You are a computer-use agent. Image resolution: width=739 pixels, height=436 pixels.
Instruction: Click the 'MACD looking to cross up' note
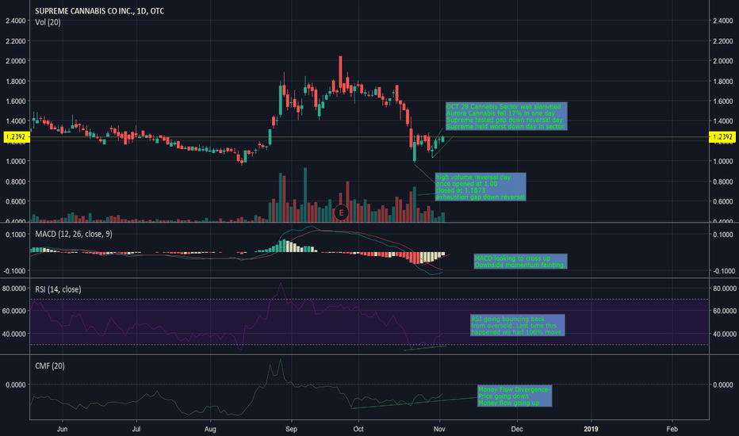(520, 261)
